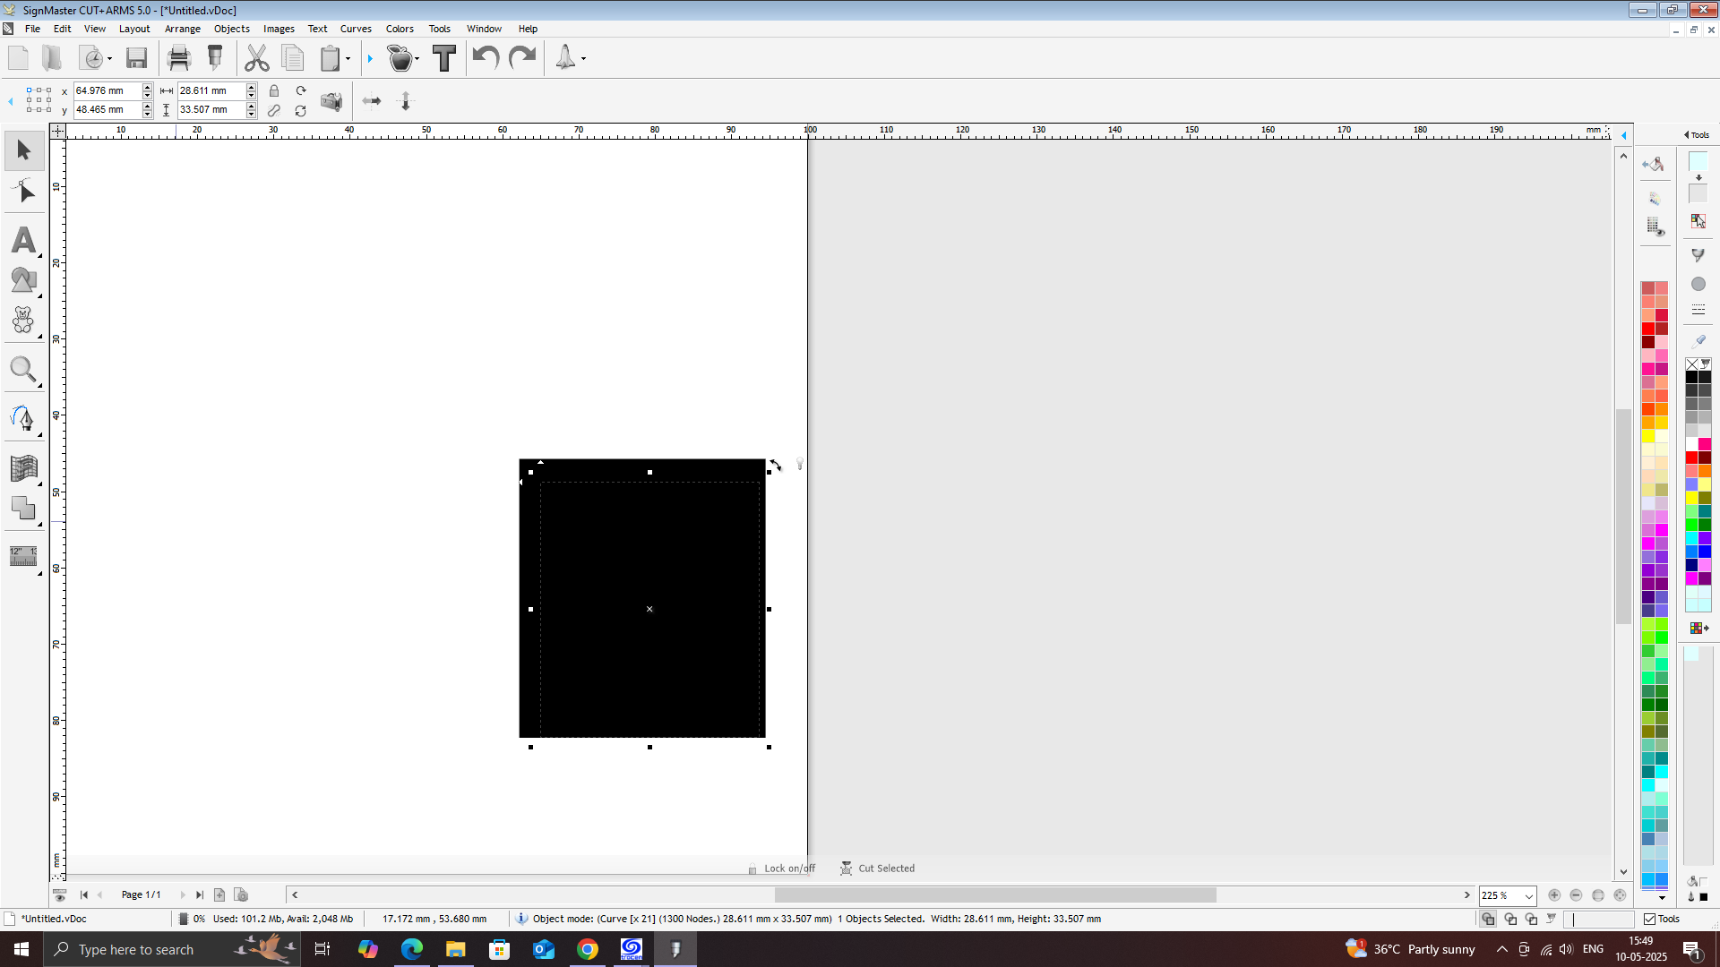Zoom in with plus button
Viewport: 1720px width, 967px height.
pos(1554,895)
